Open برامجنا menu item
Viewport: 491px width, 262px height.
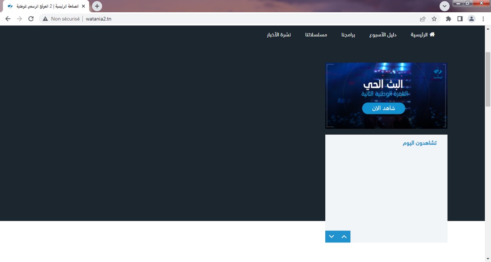point(348,35)
